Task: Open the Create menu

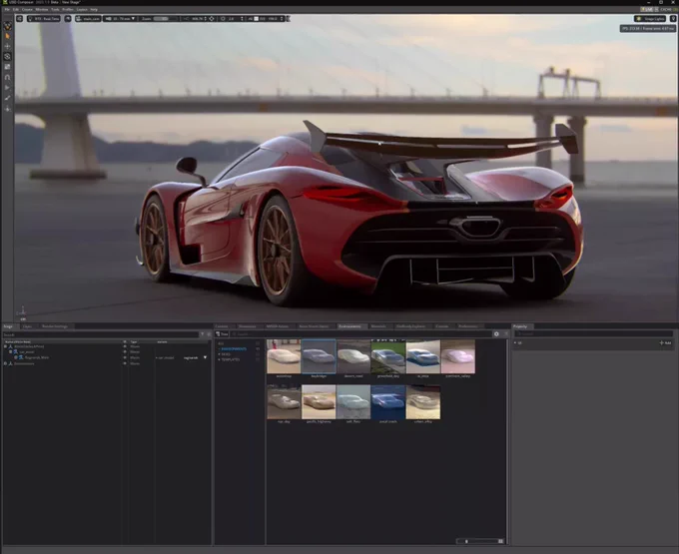Action: tap(27, 9)
